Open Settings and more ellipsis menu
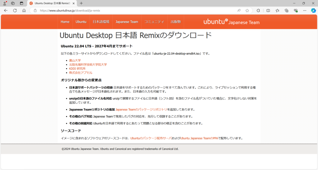 tap(305, 11)
